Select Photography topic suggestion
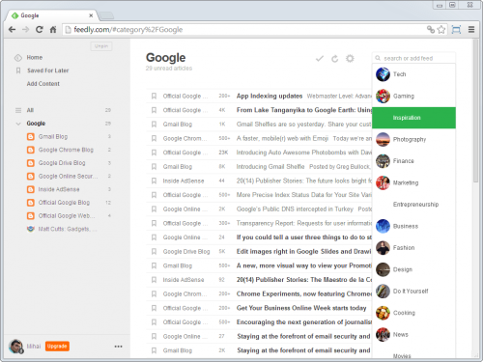The image size is (483, 362). click(413, 139)
